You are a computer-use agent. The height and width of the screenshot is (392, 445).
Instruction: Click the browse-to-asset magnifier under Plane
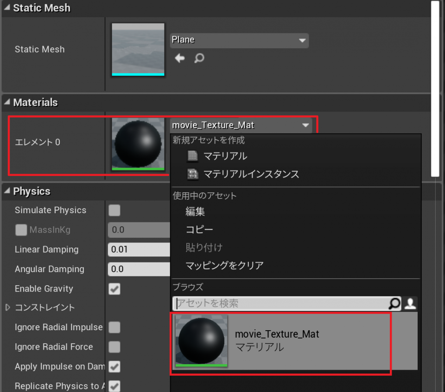pyautogui.click(x=199, y=58)
